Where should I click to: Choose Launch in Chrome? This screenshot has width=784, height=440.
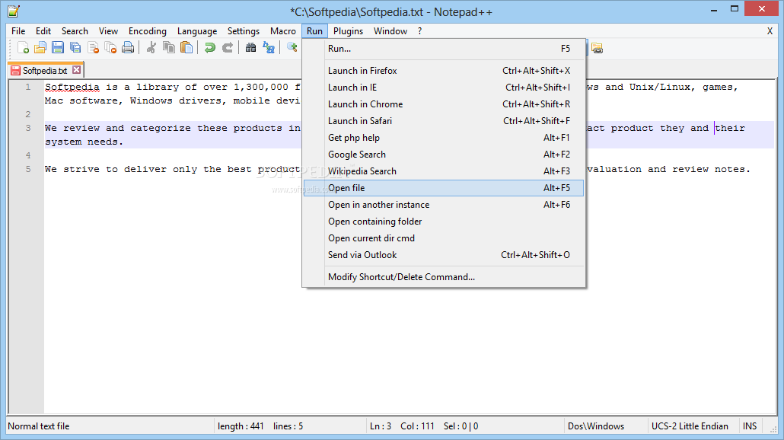pyautogui.click(x=444, y=104)
